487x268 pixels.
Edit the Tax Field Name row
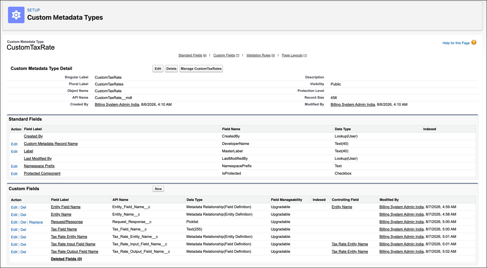pos(14,230)
